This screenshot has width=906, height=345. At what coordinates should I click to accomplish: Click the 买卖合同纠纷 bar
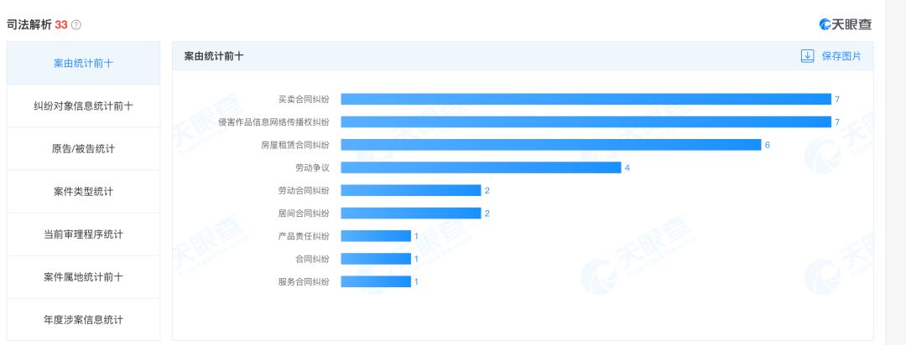coord(585,99)
